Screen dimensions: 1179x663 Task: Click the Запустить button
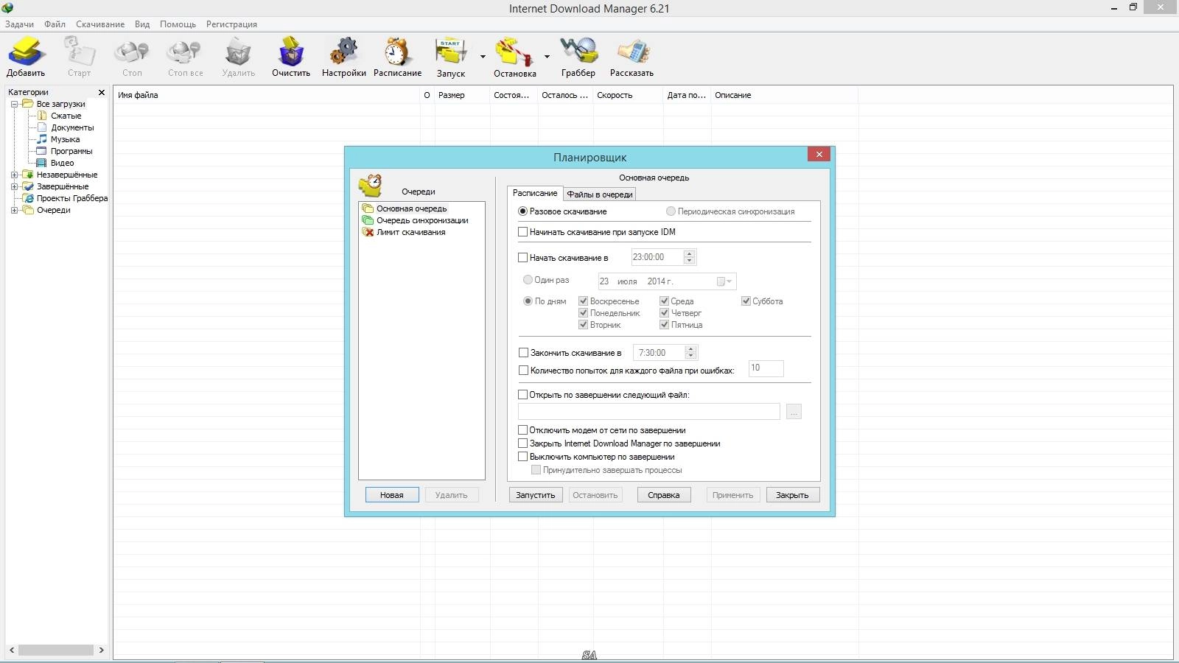(x=536, y=495)
